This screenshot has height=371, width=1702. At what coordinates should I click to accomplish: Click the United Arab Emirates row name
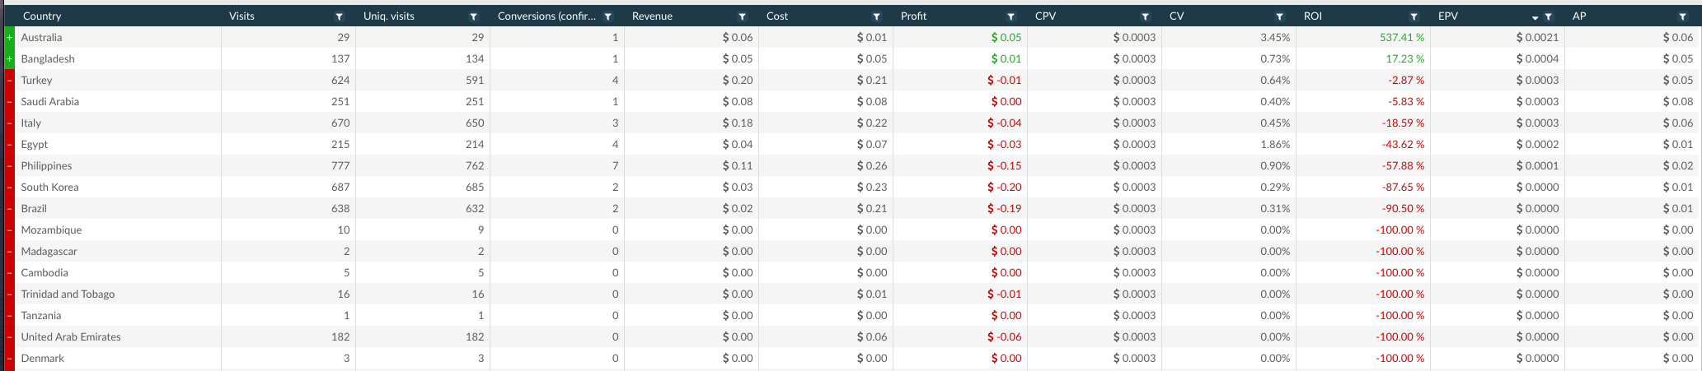click(x=71, y=337)
